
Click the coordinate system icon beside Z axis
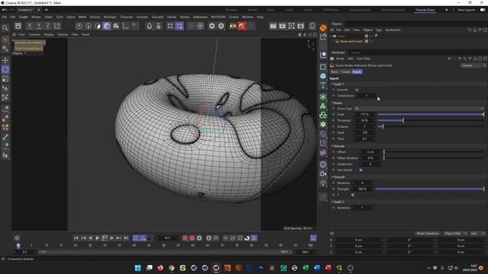point(57,26)
